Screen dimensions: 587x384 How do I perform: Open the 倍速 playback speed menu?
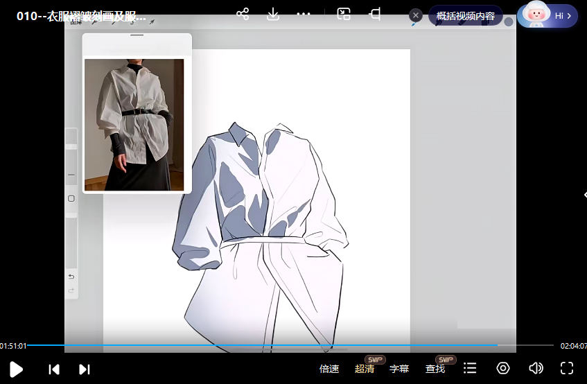tap(329, 369)
